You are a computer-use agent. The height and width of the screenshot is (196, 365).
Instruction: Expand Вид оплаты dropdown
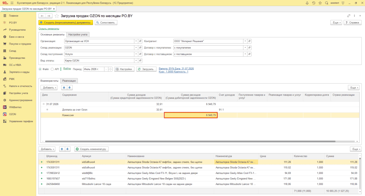136,61
